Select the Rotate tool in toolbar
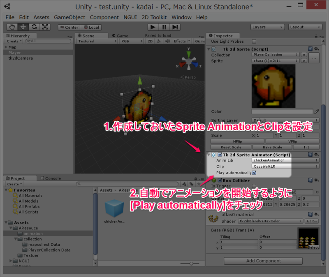329x277 pixels. (34, 27)
